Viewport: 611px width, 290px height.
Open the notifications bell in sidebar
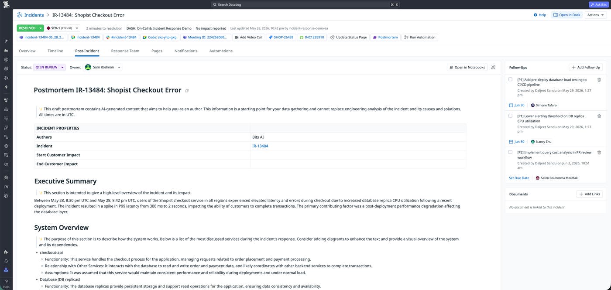pyautogui.click(x=6, y=261)
